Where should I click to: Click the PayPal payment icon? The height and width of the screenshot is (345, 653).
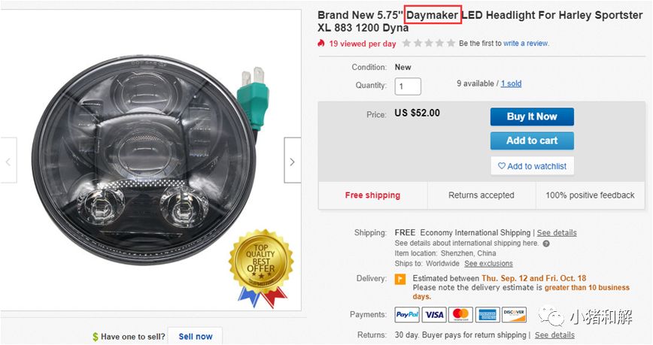click(406, 314)
